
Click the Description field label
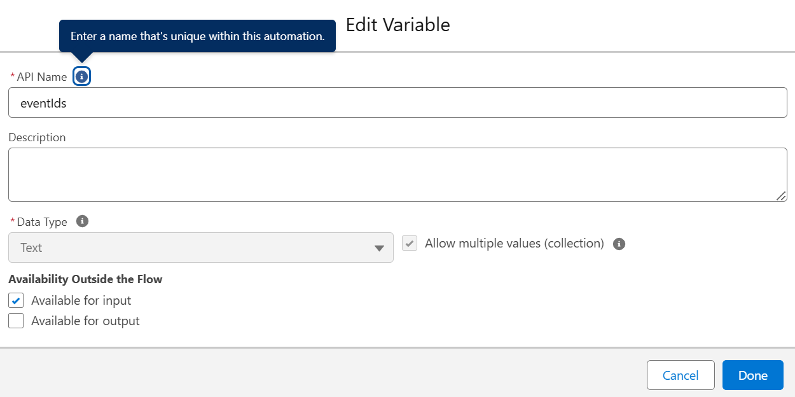pos(37,137)
